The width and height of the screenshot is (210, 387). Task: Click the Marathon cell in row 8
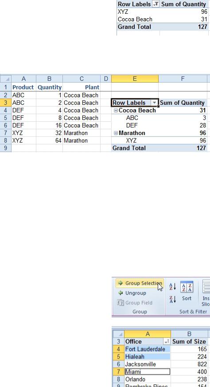pyautogui.click(x=82, y=141)
